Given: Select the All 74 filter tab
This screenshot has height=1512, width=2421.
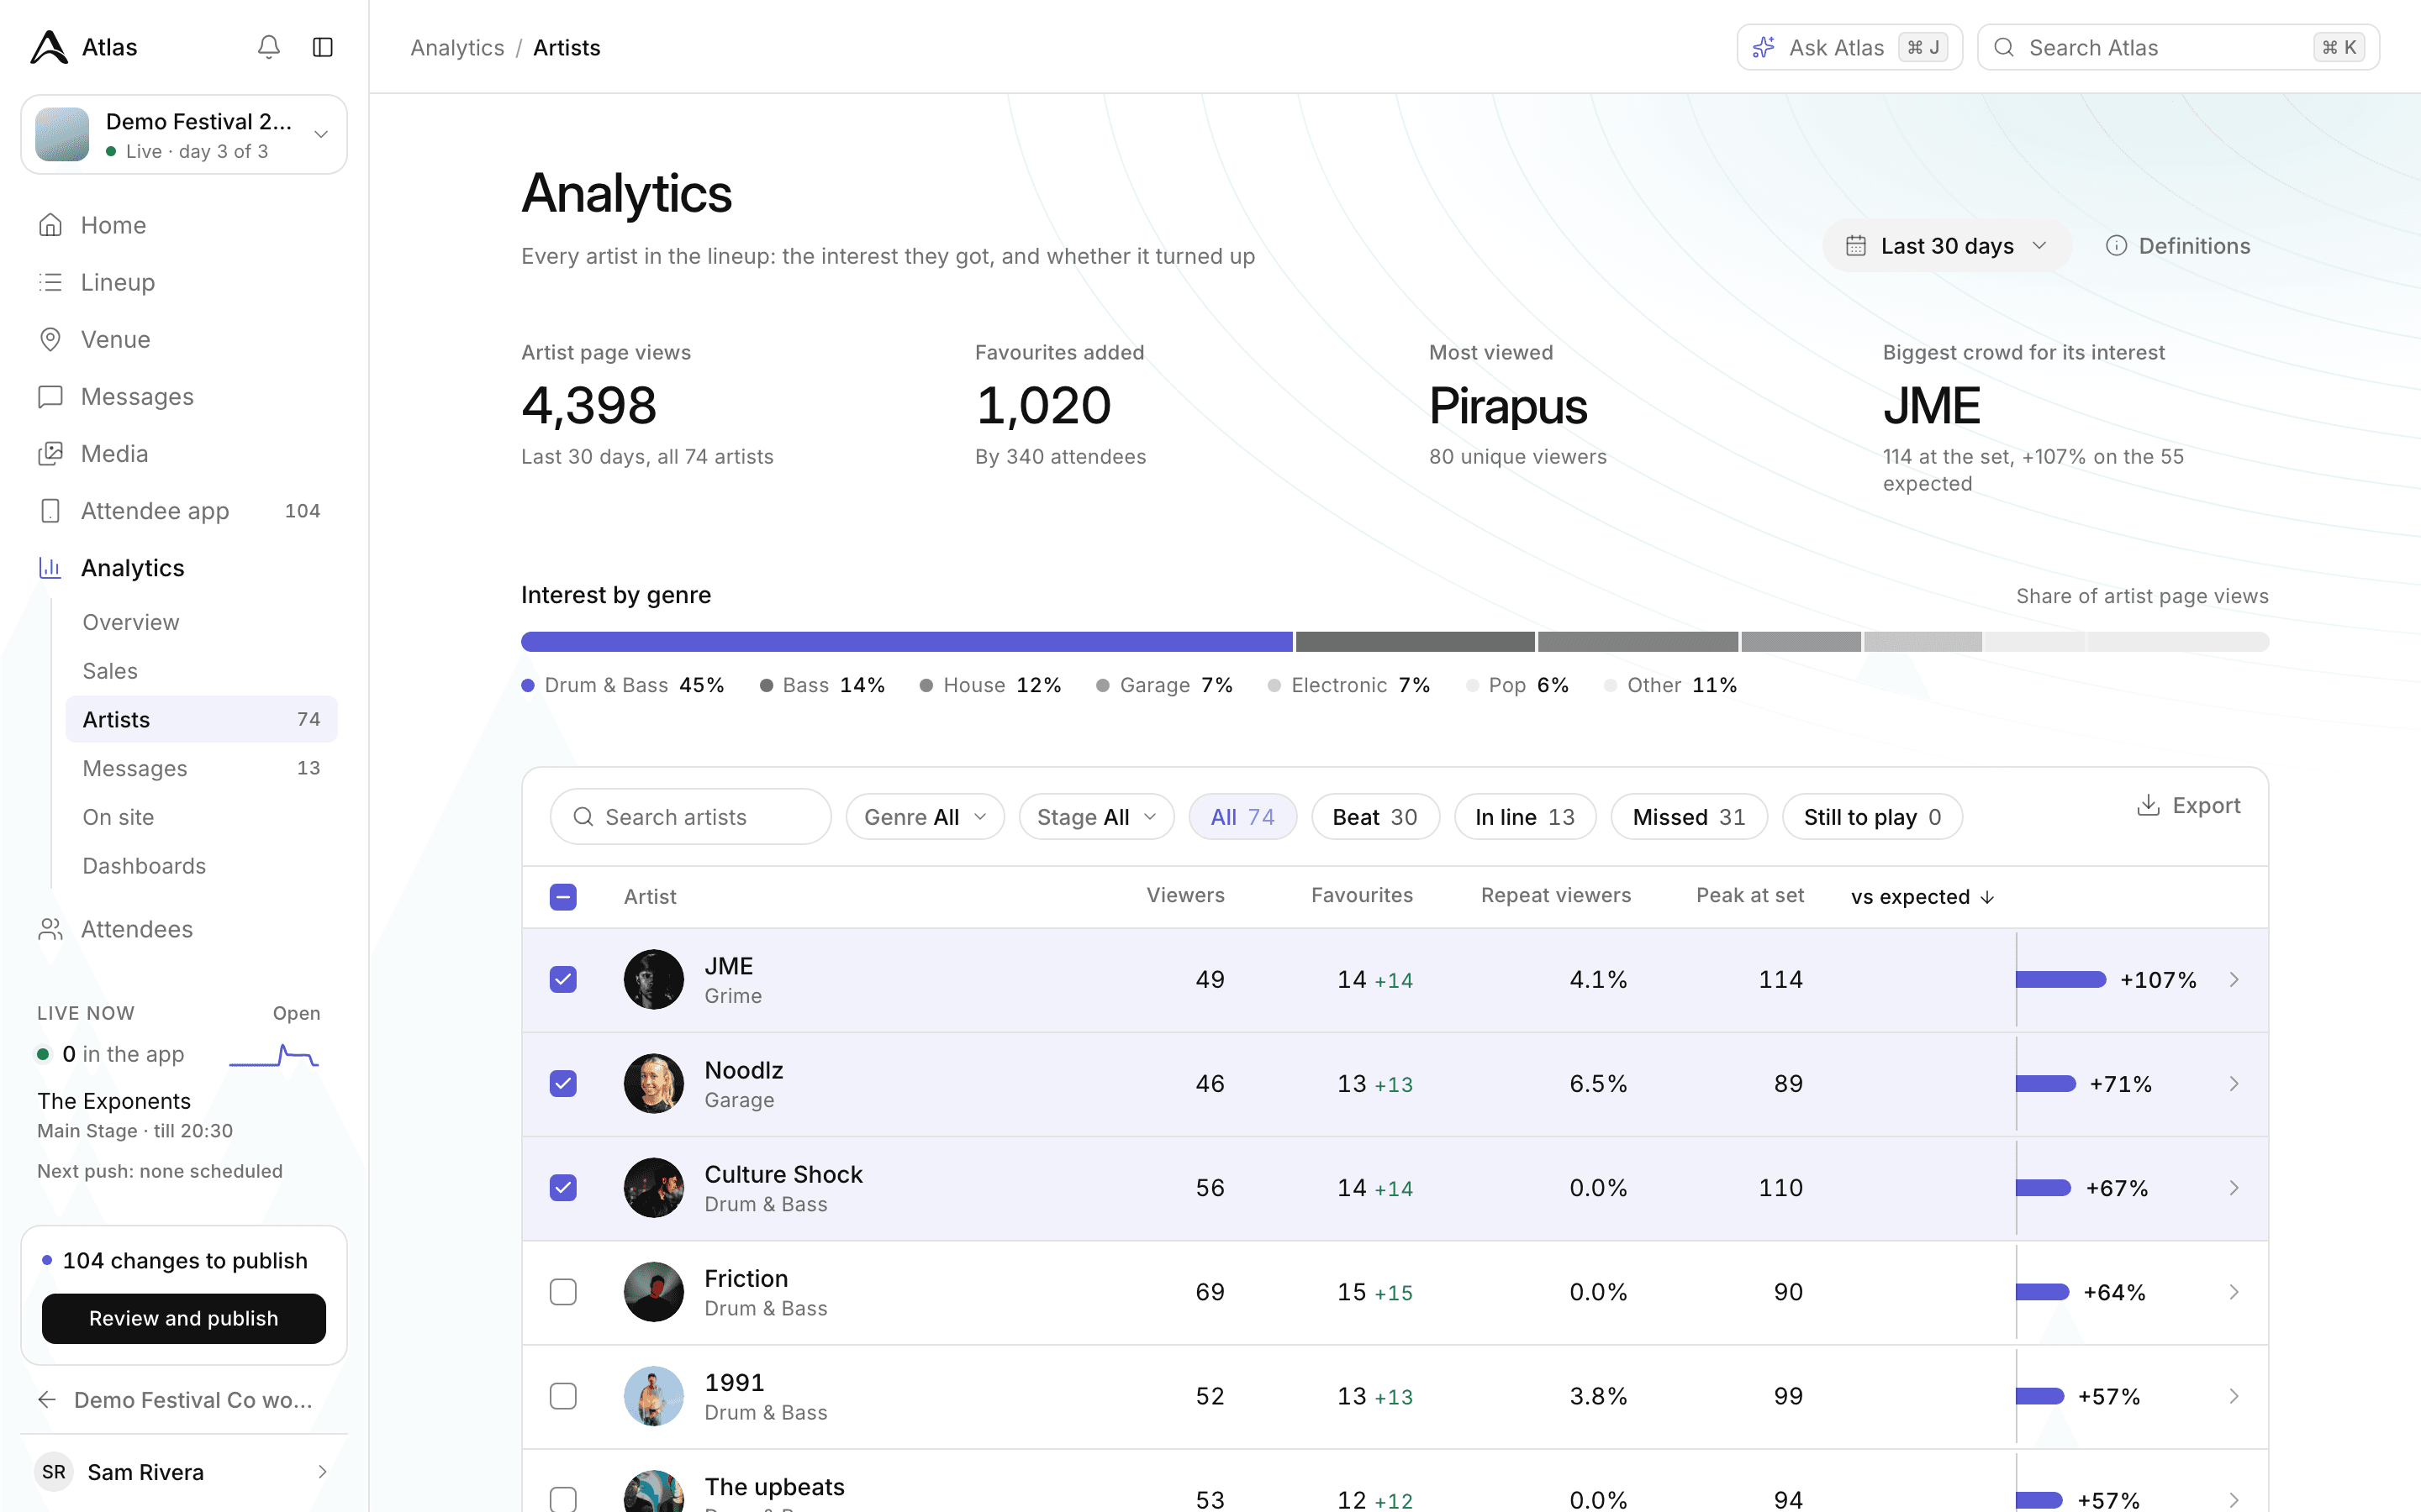Looking at the screenshot, I should pyautogui.click(x=1242, y=817).
